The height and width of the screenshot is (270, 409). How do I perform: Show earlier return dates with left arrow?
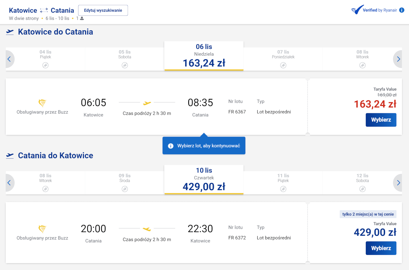point(9,183)
